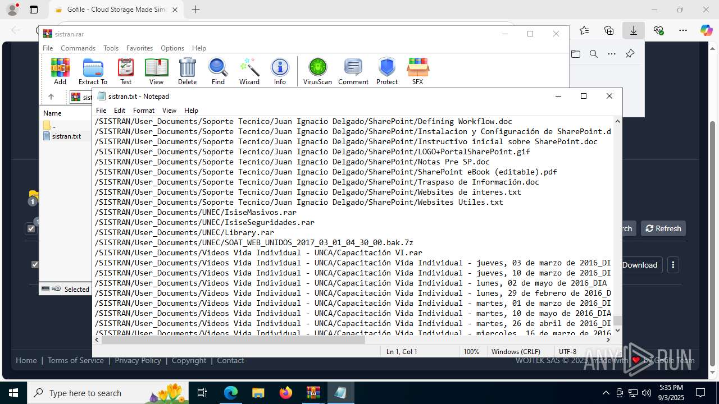Open the View tool in WinRAR toolbar
The height and width of the screenshot is (404, 719).
pyautogui.click(x=156, y=71)
